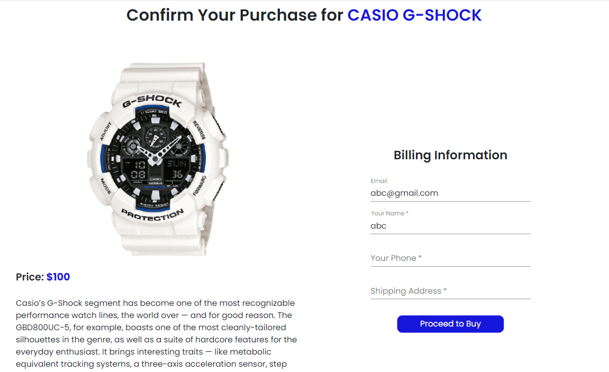Click the center of the watch dial
This screenshot has height=372, width=609.
click(154, 158)
